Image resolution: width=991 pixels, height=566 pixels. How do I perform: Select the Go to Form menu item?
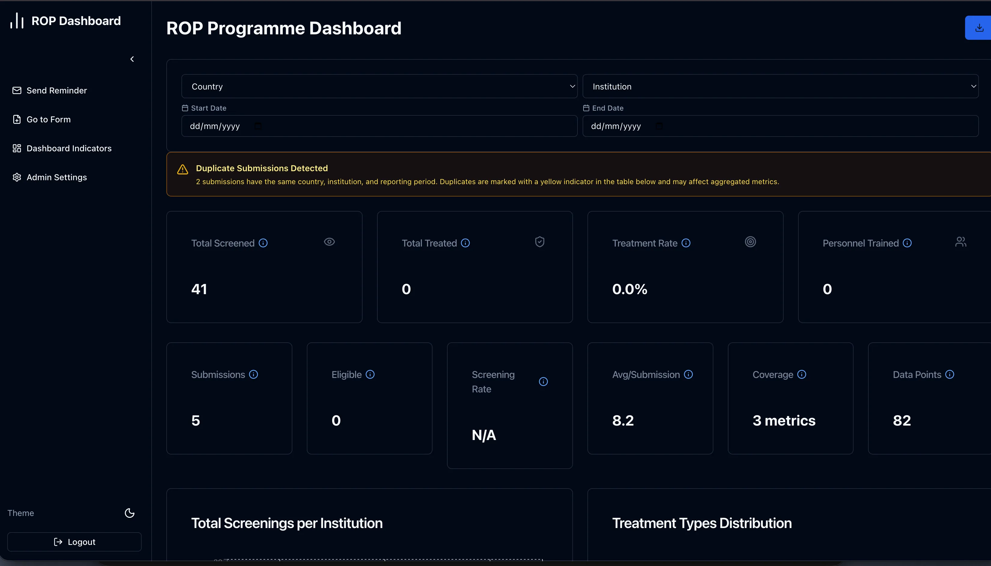coord(48,119)
